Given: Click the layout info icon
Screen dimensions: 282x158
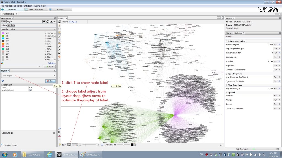Looking at the screenshot, I should 2,81.
